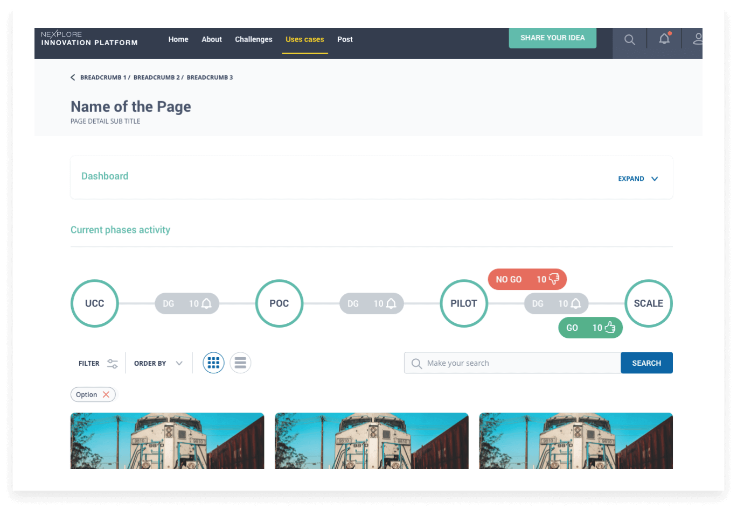Open the search magnifier in header
737x510 pixels.
tap(629, 40)
